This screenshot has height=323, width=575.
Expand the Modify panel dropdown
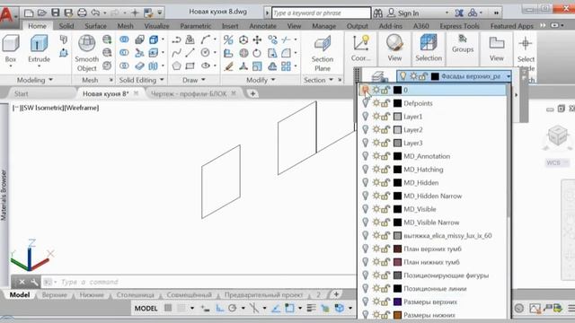click(x=273, y=80)
